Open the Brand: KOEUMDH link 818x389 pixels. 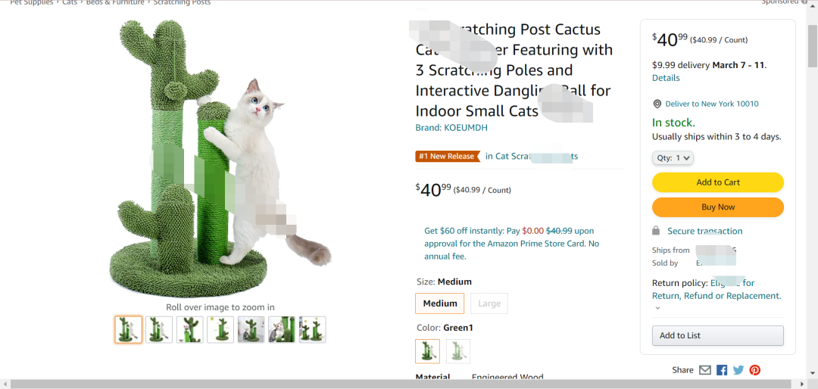451,128
